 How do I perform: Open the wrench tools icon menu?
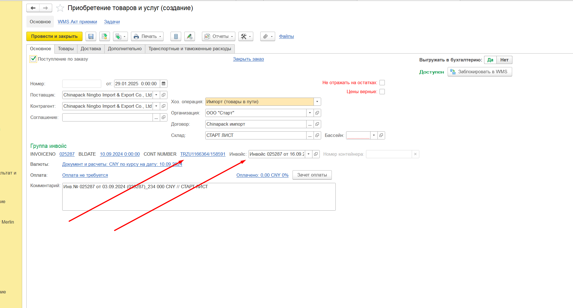click(246, 36)
